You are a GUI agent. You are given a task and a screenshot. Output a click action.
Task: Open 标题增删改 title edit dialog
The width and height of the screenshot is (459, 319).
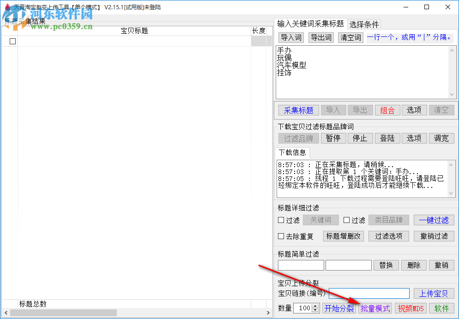pyautogui.click(x=344, y=236)
